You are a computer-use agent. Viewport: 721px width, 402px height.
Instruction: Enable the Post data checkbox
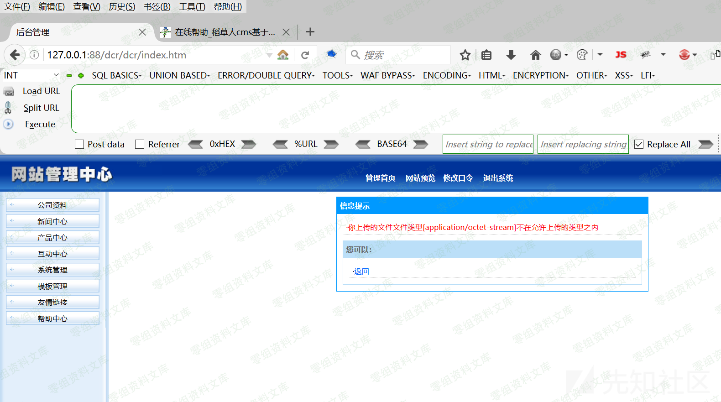tap(79, 144)
